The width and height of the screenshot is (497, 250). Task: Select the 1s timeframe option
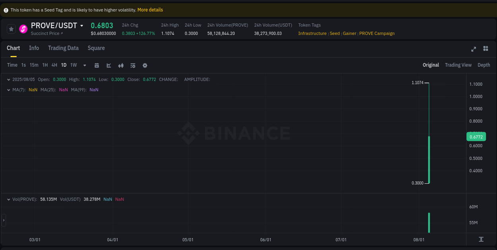coord(23,65)
